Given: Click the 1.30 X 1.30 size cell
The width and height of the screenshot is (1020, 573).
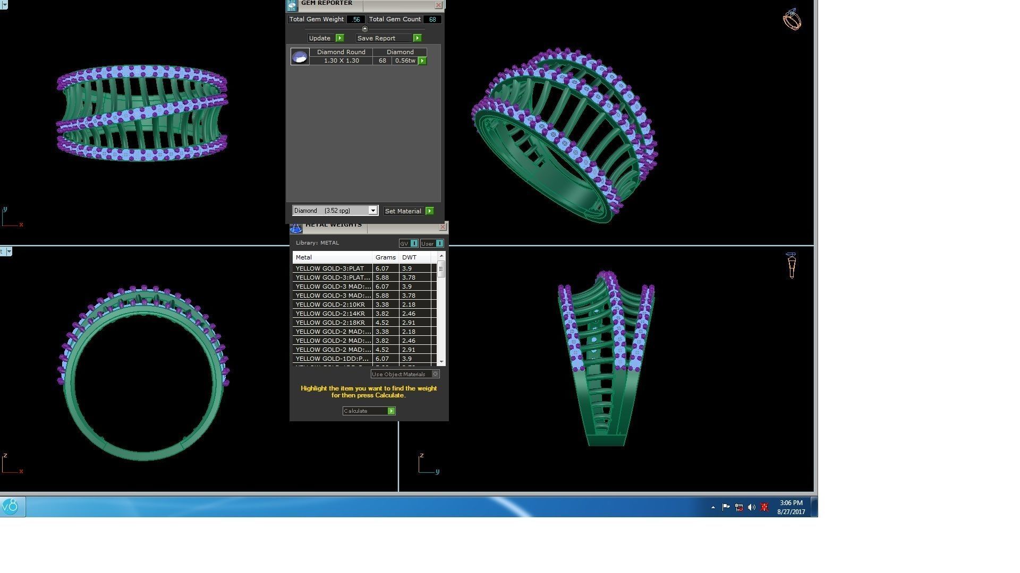Looking at the screenshot, I should click(x=341, y=61).
